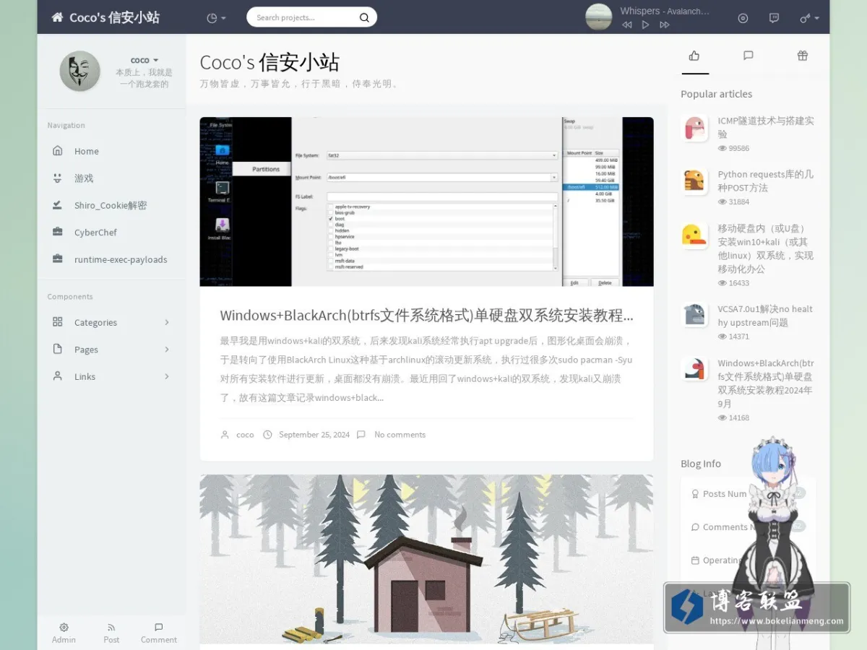This screenshot has height=650, width=867.
Task: Click the briefcase icon beside runtime-exec-payloads
Action: (58, 259)
